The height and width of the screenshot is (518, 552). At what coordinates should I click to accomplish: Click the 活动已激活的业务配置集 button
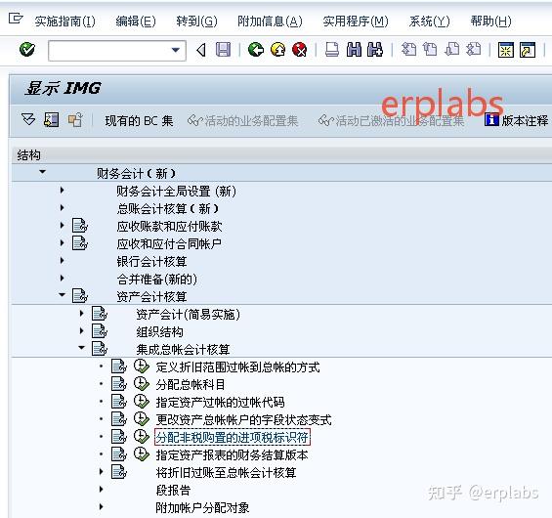pyautogui.click(x=391, y=121)
